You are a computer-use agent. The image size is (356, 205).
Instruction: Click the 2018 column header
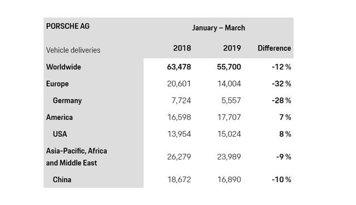click(x=182, y=48)
